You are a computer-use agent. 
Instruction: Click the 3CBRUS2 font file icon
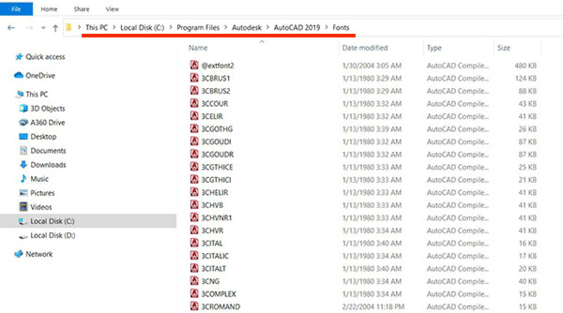pos(194,90)
